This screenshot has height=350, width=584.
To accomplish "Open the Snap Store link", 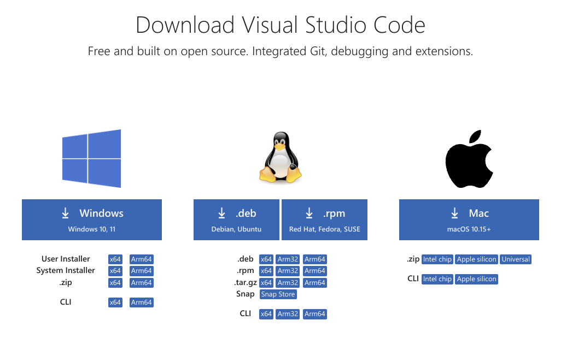I will click(x=278, y=294).
